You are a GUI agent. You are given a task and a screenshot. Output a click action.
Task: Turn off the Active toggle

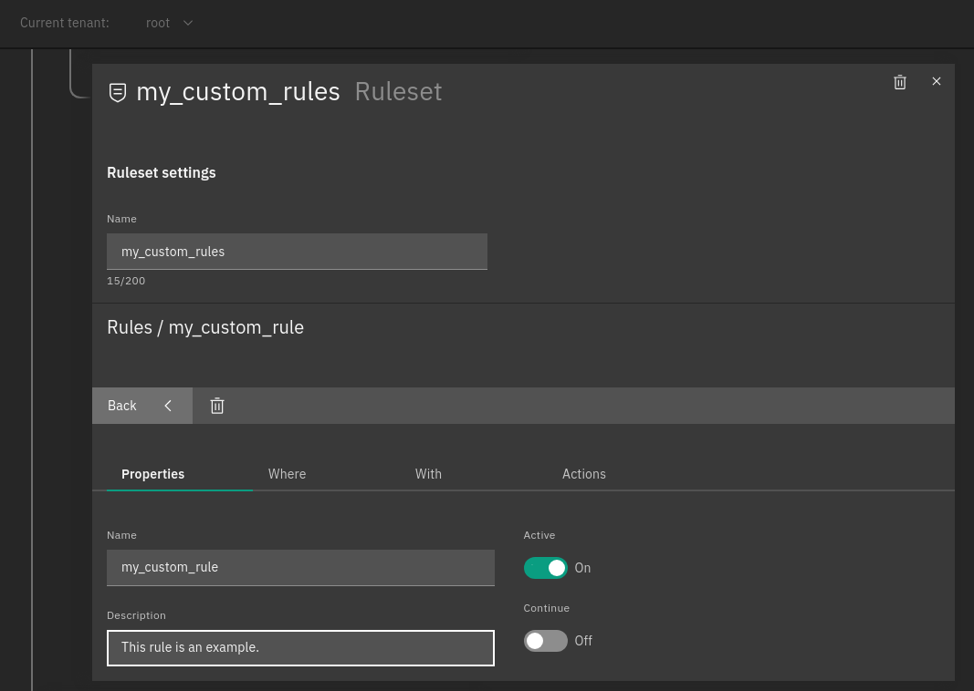coord(545,567)
